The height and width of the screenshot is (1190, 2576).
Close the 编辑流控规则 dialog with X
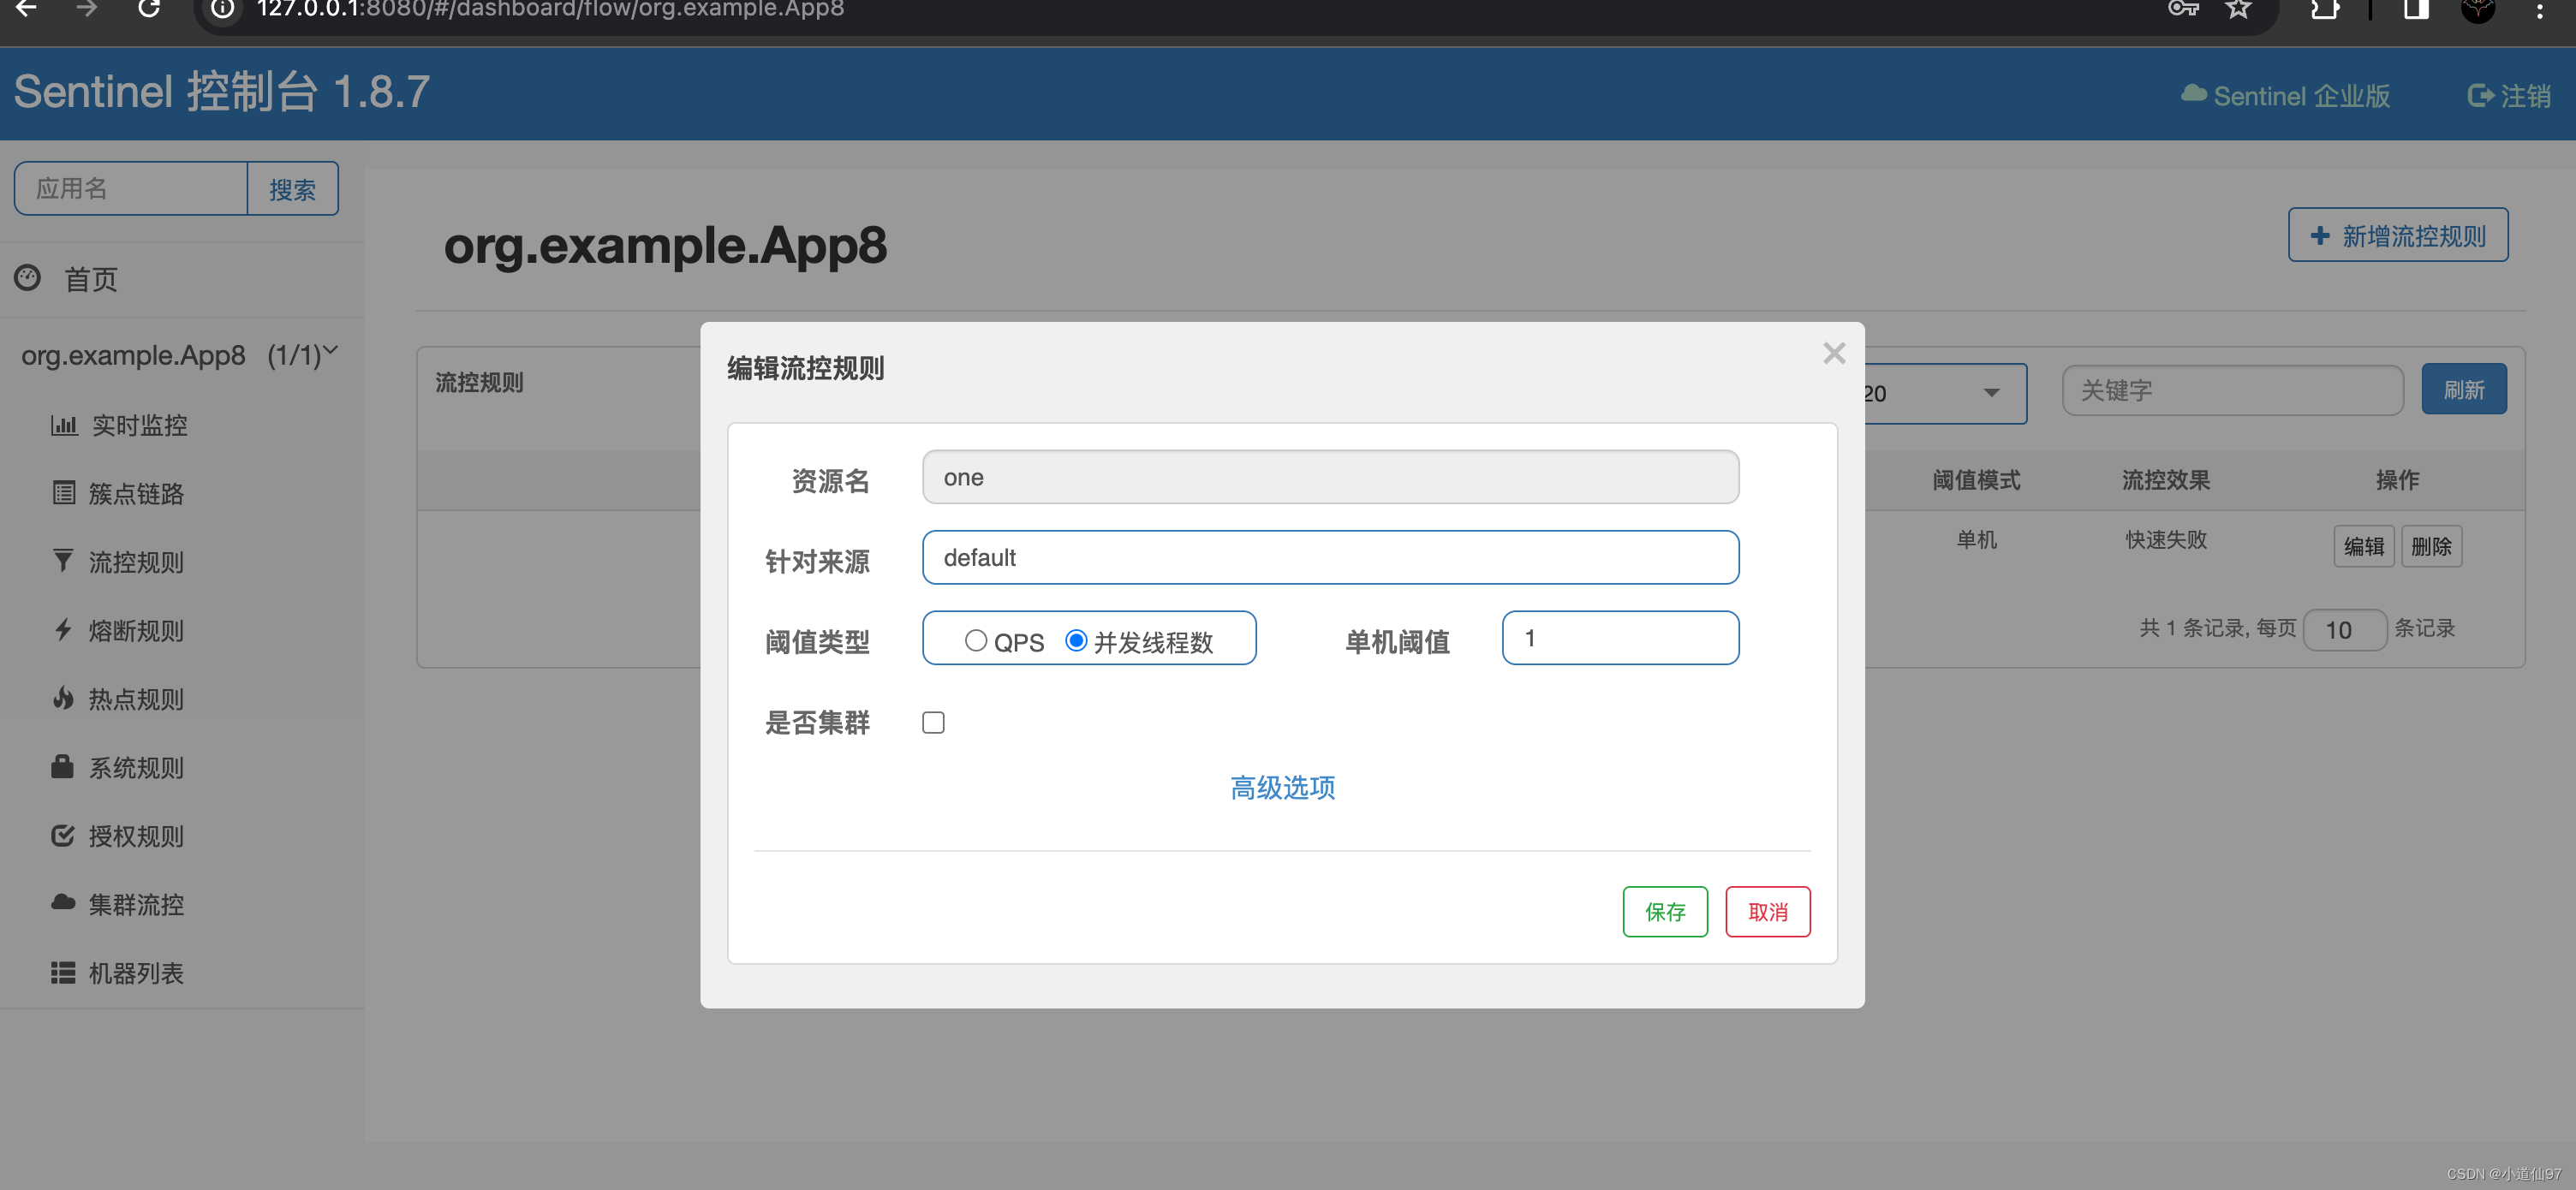(1834, 353)
